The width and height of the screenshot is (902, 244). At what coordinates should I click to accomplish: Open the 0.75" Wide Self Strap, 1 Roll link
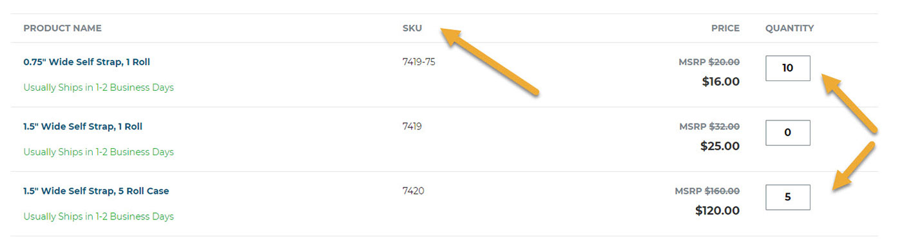[86, 62]
